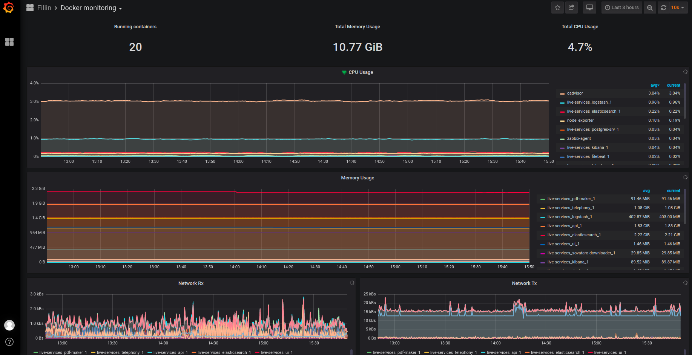Toggle zabbix-agent series in CPU legend
The width and height of the screenshot is (692, 355).
(x=579, y=138)
